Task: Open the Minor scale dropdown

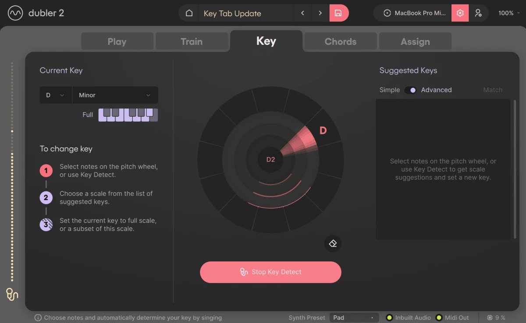Action: click(x=115, y=95)
